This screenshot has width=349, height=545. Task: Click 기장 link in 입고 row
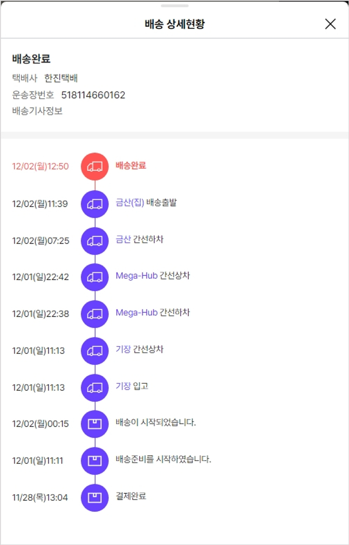pos(123,386)
